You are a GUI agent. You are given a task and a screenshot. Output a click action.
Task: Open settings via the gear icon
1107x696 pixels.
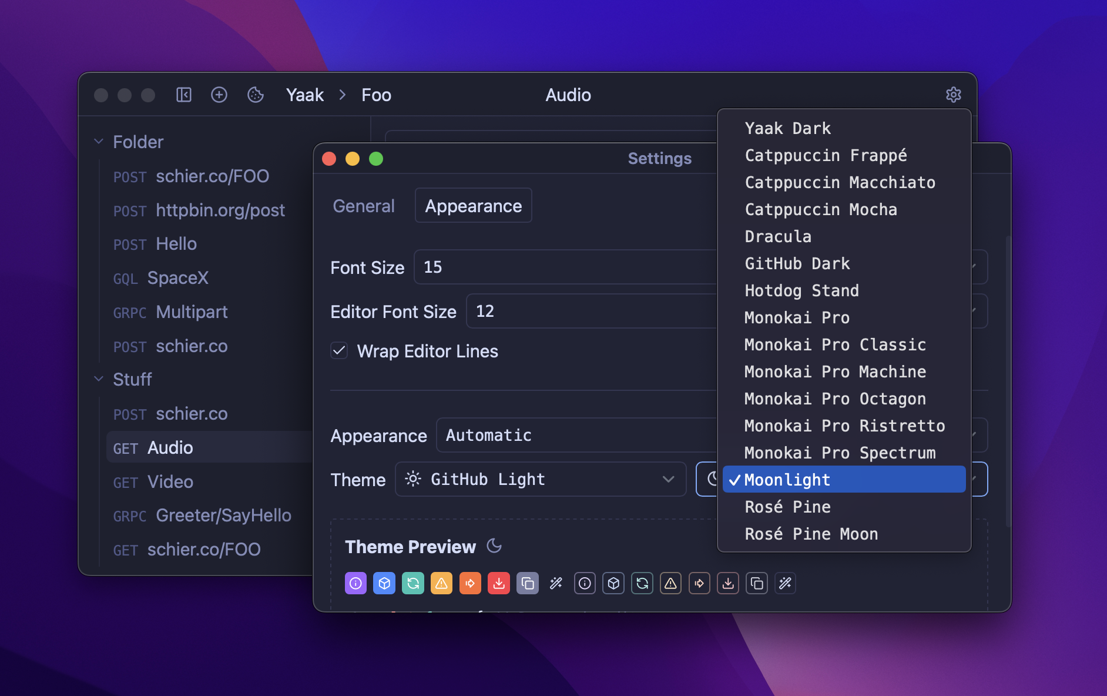pos(953,95)
